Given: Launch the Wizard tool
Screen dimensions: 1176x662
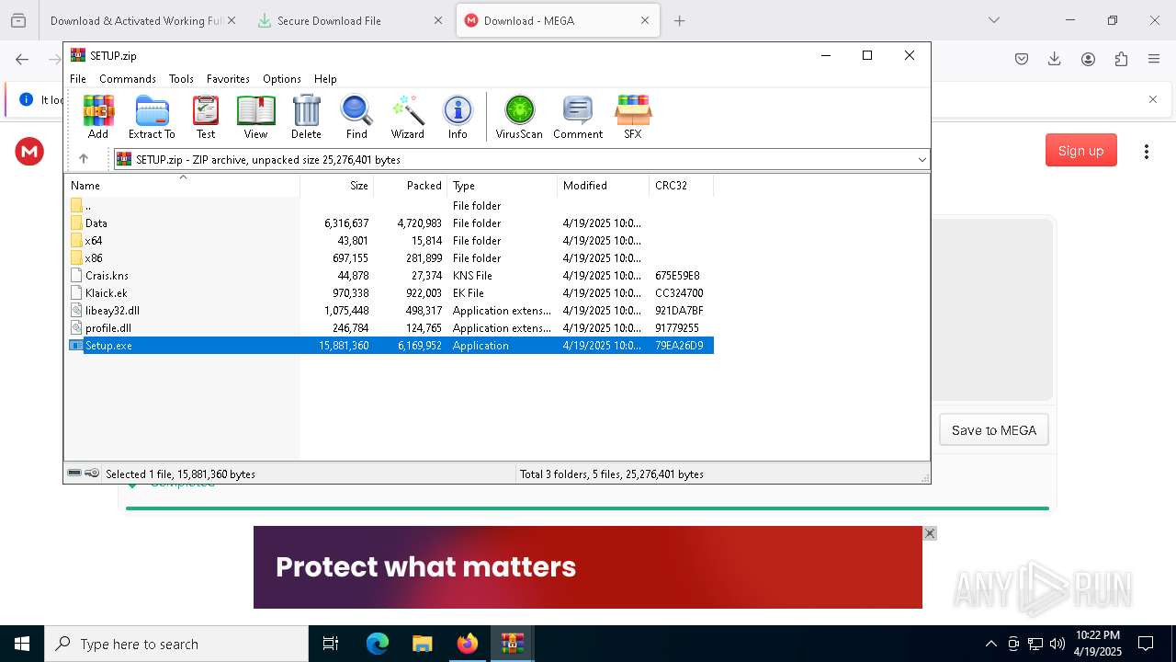Looking at the screenshot, I should [x=407, y=117].
